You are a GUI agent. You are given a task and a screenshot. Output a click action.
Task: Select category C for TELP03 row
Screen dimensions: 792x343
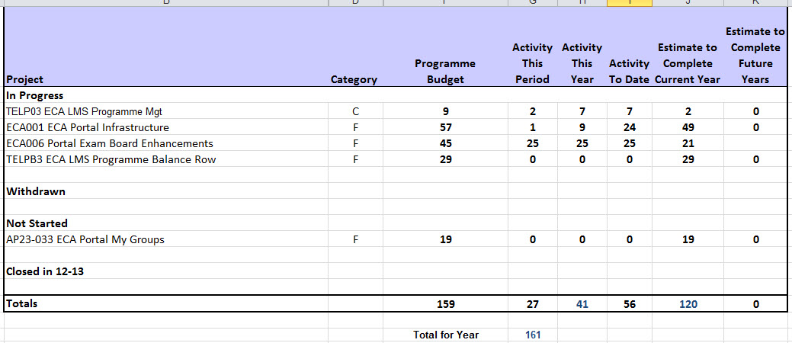pos(354,111)
